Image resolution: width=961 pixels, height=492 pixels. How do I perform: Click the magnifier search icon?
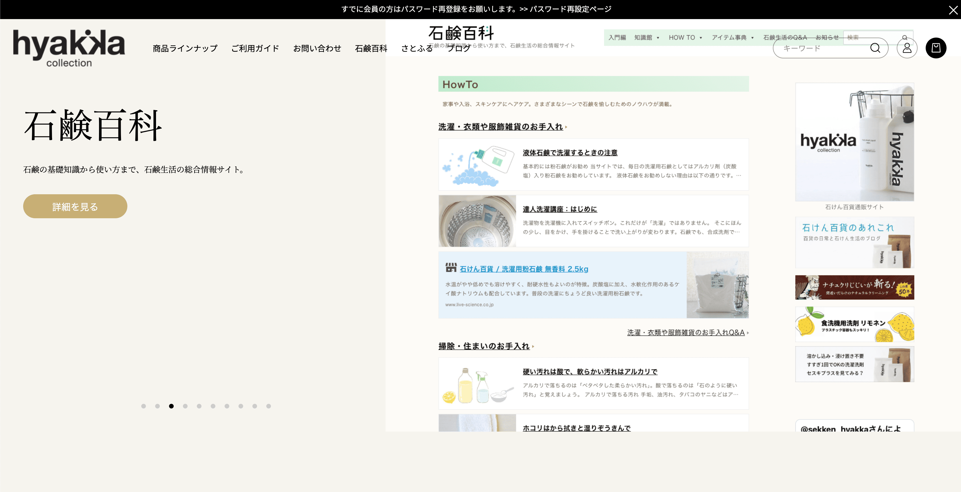(875, 48)
